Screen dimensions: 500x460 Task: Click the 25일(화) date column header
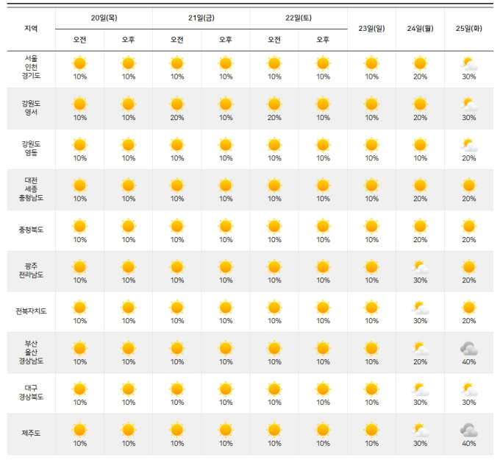pos(469,29)
